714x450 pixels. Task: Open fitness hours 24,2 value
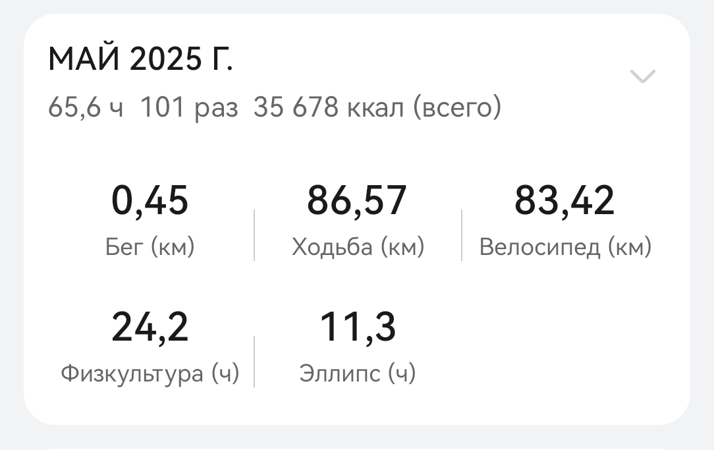(150, 327)
